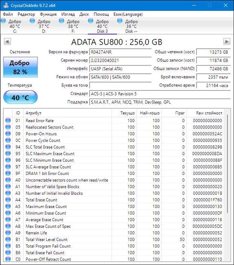Click status icon of Minimum Erase Count row A6
The height and width of the screenshot is (265, 234).
click(x=8, y=213)
